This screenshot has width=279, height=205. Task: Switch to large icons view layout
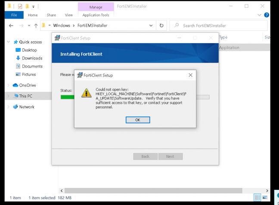tap(265, 198)
